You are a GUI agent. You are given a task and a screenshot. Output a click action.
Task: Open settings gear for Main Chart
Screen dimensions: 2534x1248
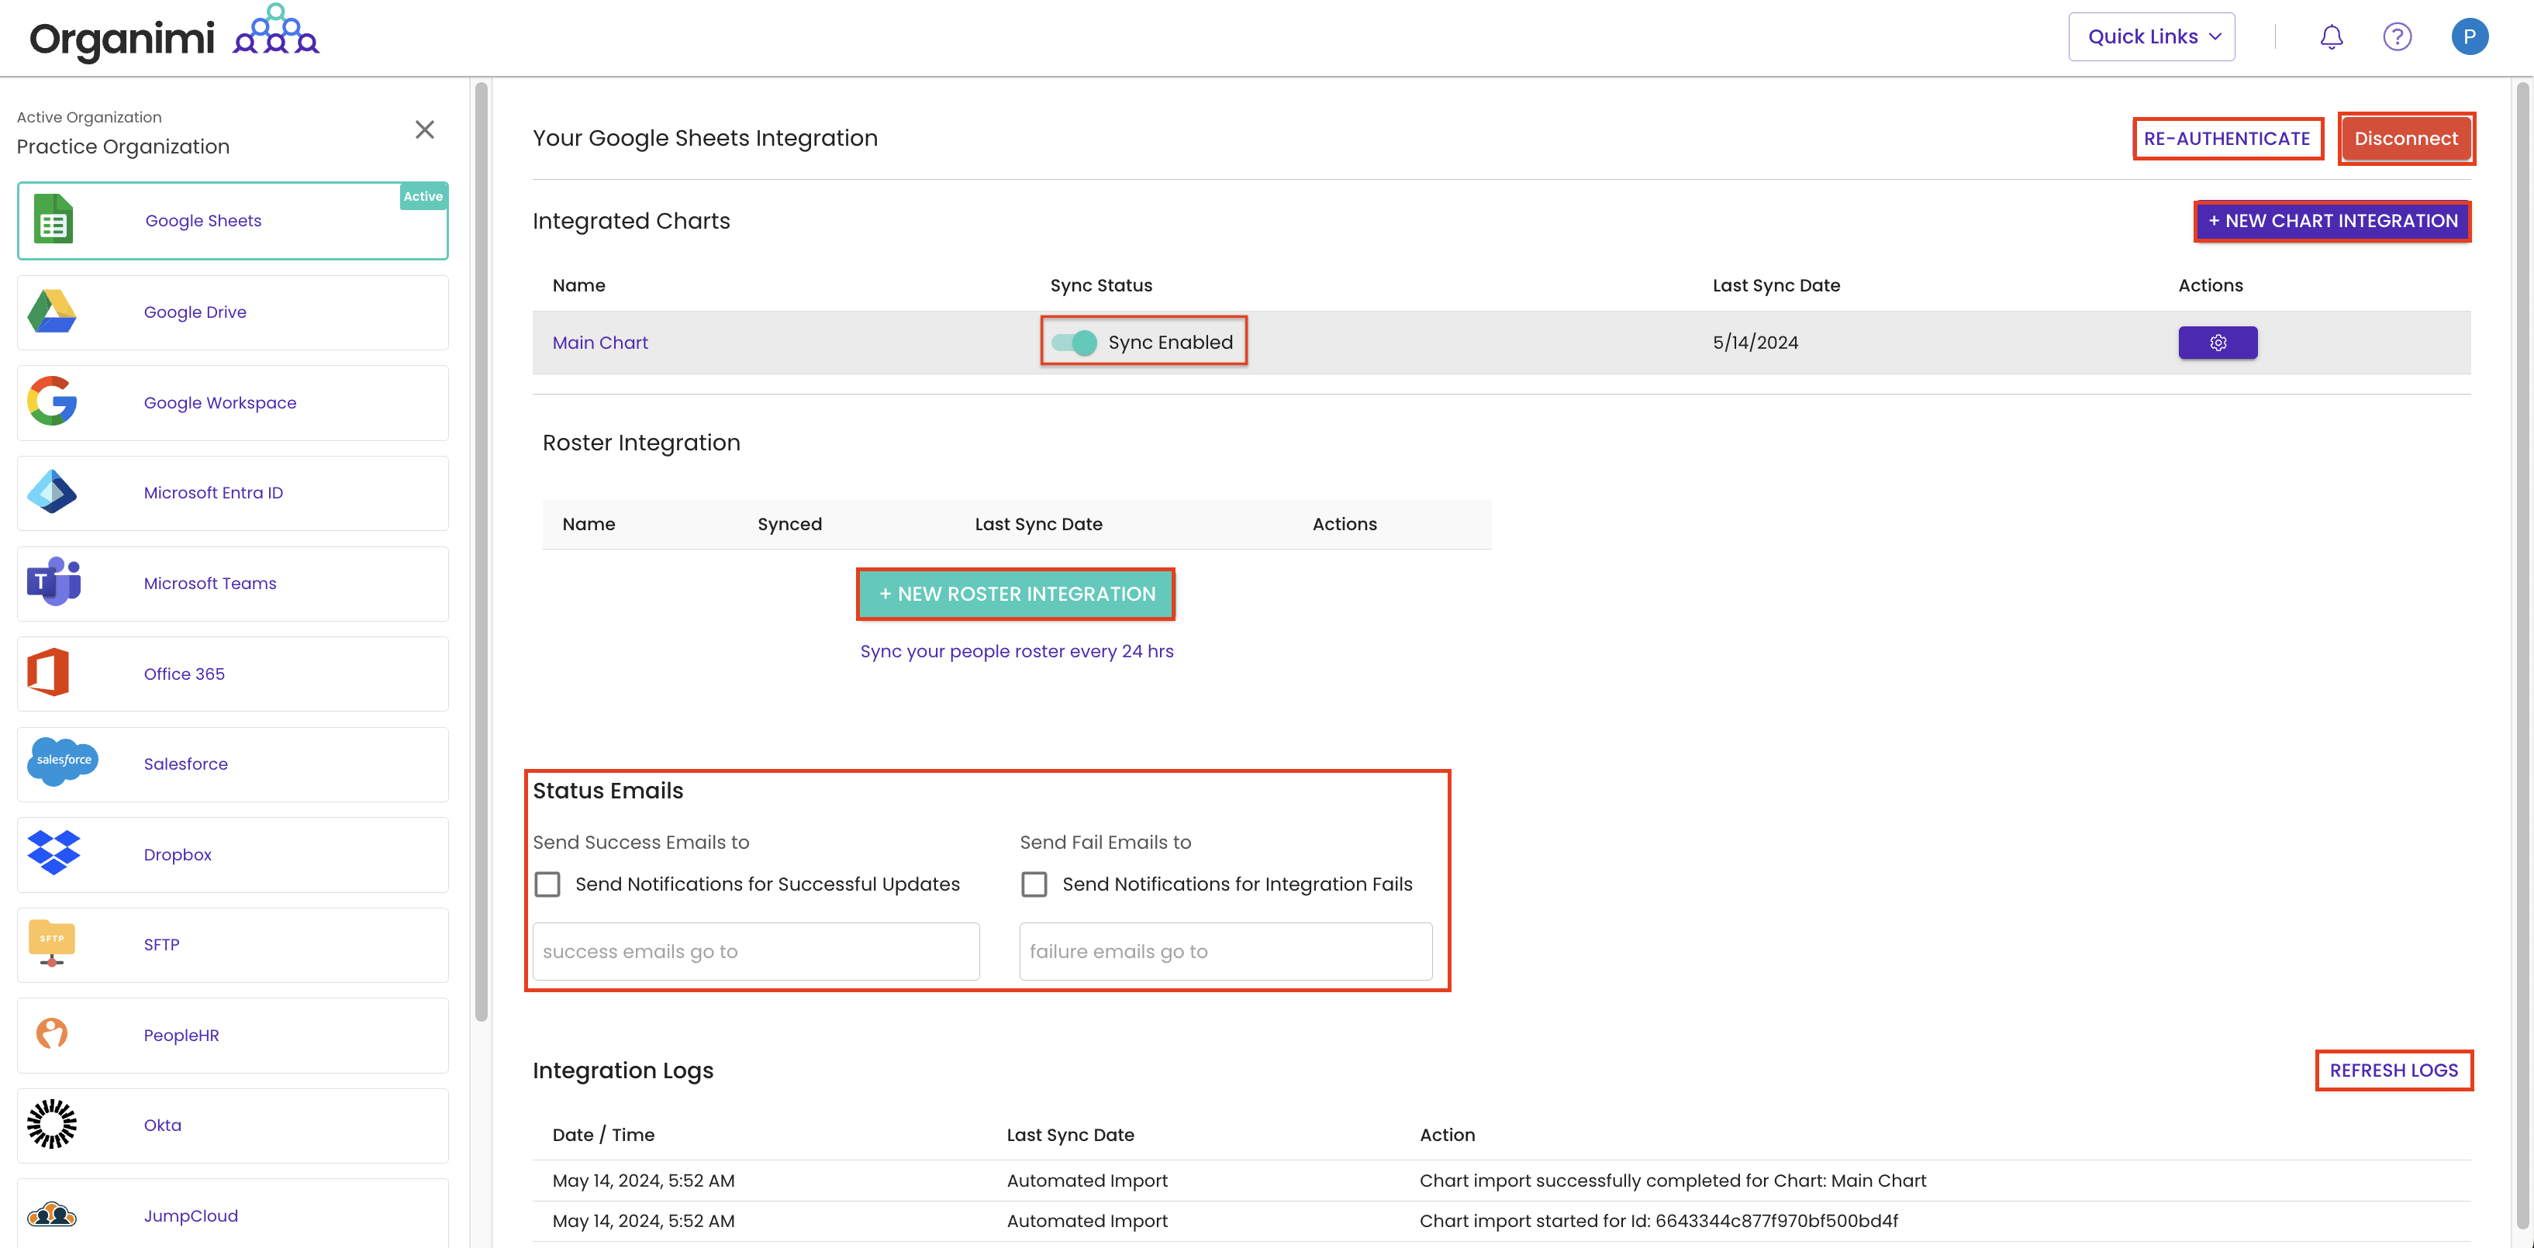coord(2218,343)
